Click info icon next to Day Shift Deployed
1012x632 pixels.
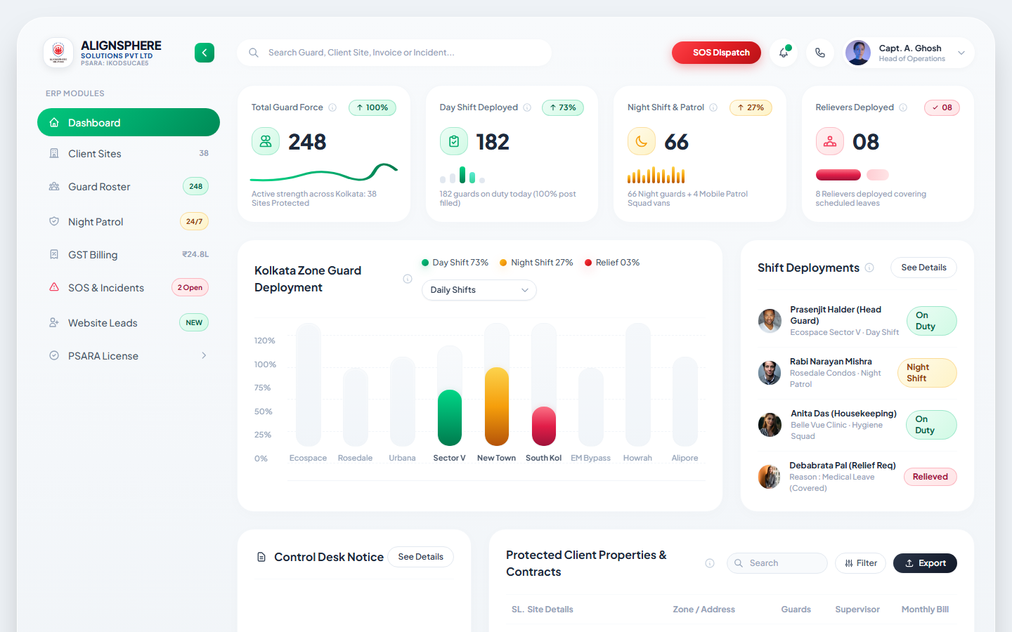tap(527, 107)
